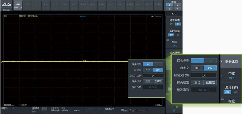Click the CH1 ground level marker on the waveform's left edge
Image resolution: width=242 pixels, height=114 pixels.
click(2, 62)
